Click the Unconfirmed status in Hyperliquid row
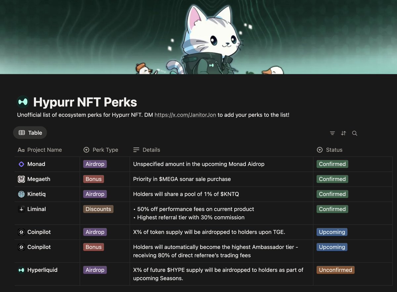 tap(335, 270)
